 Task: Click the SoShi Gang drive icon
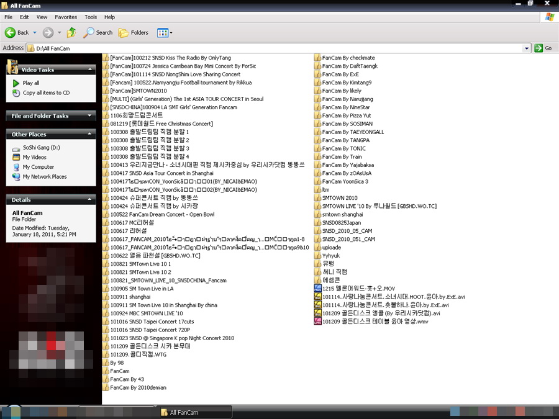[x=16, y=148]
